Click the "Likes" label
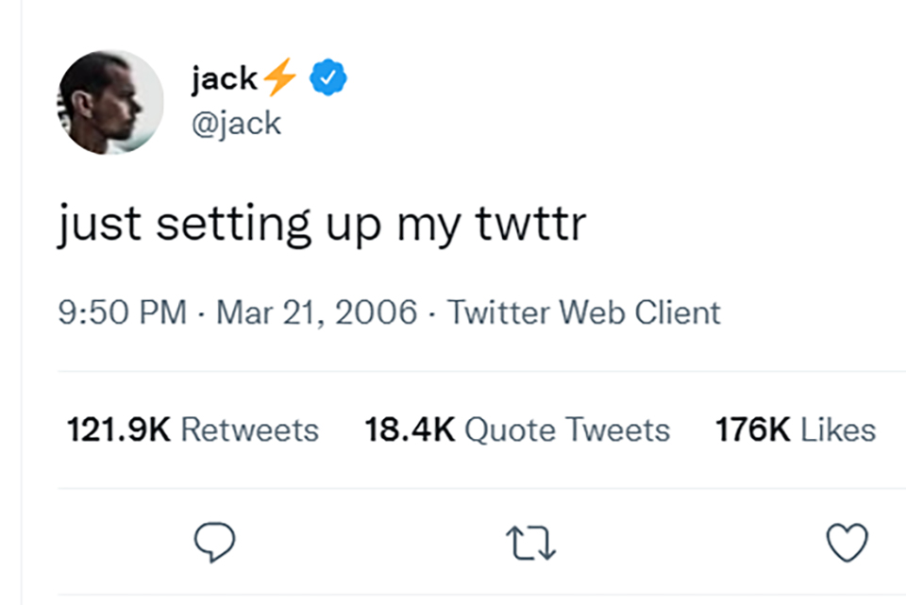906x605 pixels. point(838,430)
